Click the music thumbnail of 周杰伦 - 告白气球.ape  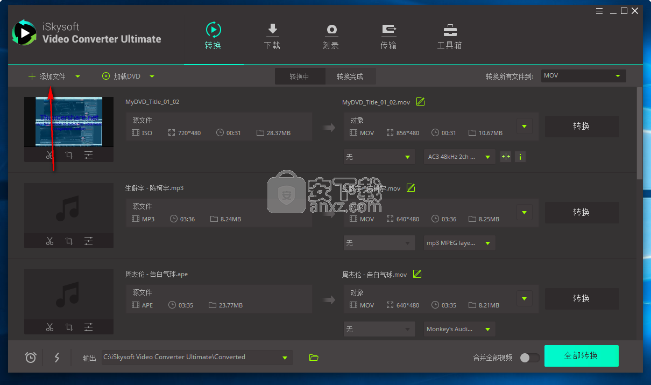(69, 294)
